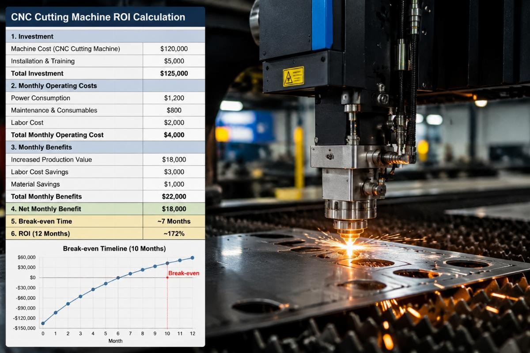Click the "-$60,000" y-axis label
The height and width of the screenshot is (353, 530).
[x=26, y=298]
